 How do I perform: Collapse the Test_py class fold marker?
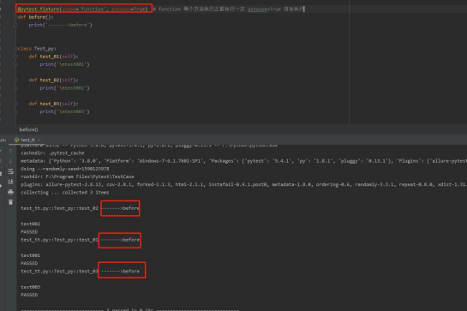[x=15, y=49]
